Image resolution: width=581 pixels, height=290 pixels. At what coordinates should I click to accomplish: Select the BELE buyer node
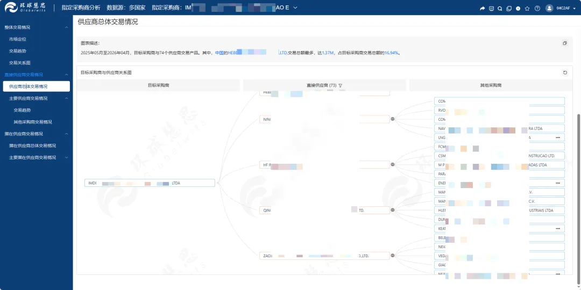point(499,237)
